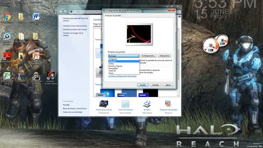Click the Control Panel address bar icon

pos(71,12)
